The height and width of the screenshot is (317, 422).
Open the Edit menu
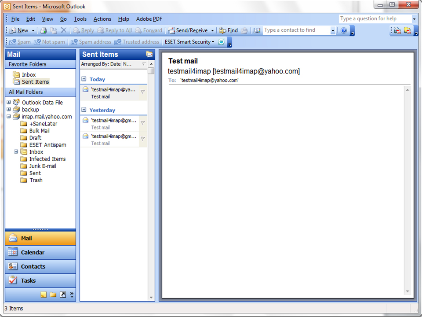pos(31,19)
